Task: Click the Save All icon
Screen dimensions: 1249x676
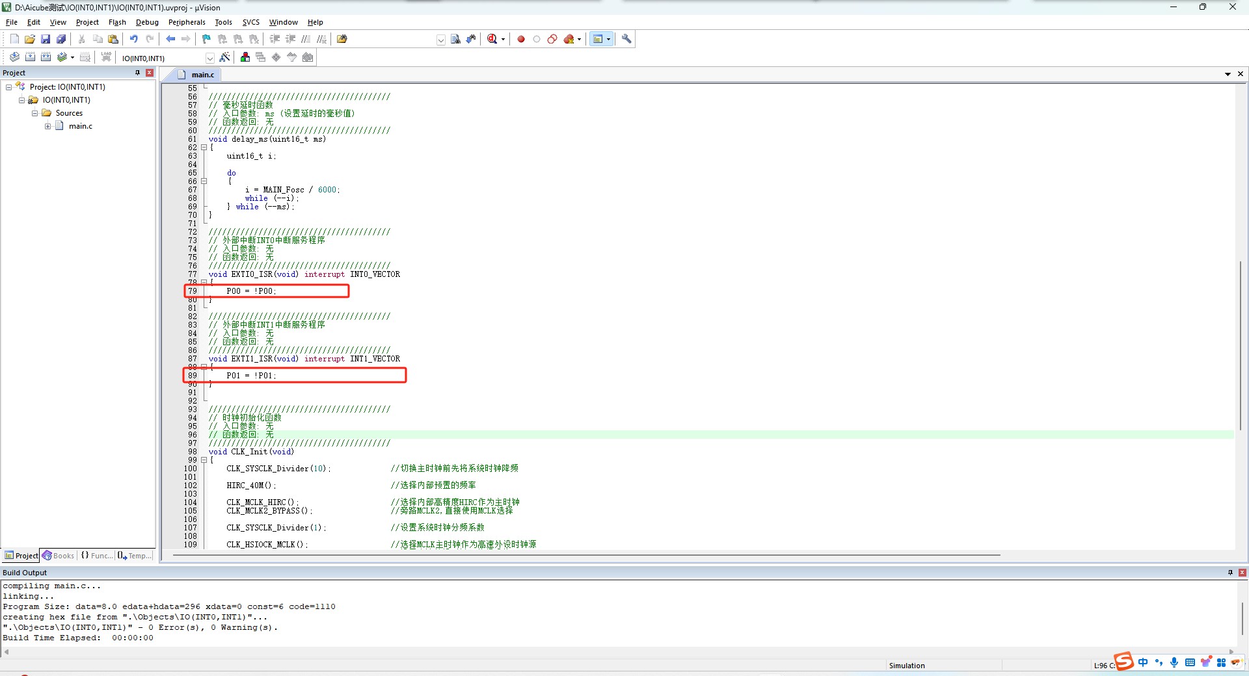Action: click(61, 39)
